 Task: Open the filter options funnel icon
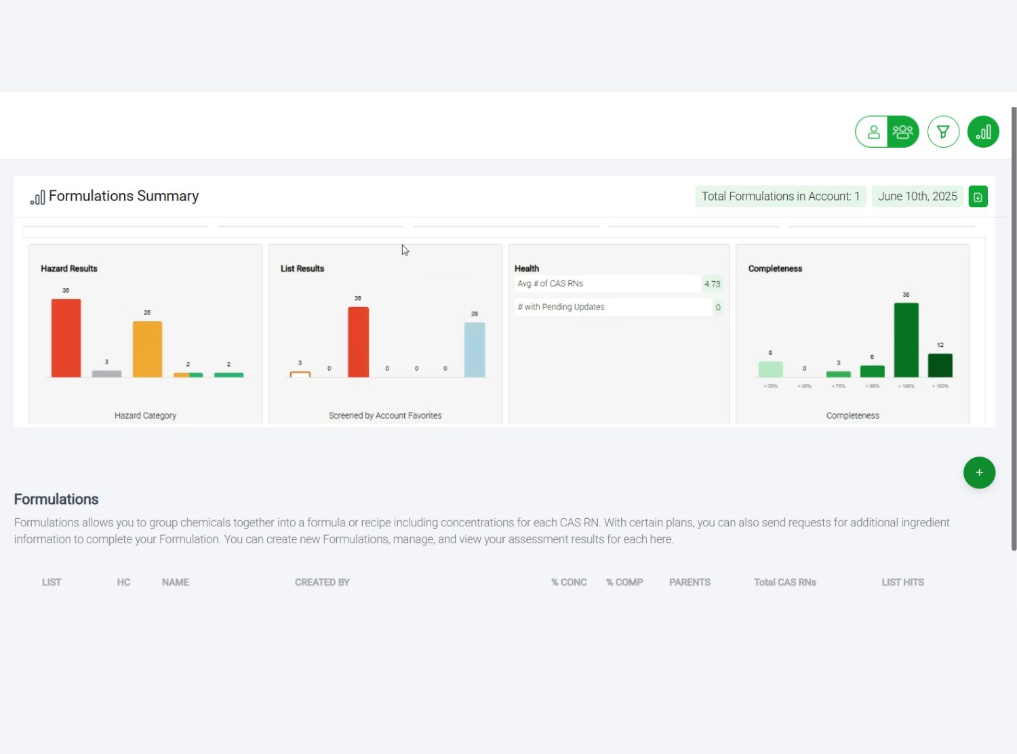point(943,131)
